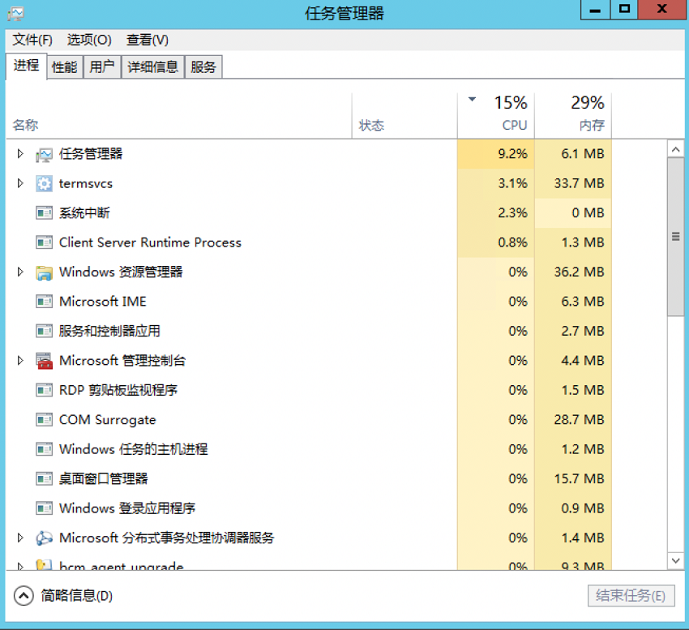Expand the termsvcs process group
689x630 pixels.
21,184
